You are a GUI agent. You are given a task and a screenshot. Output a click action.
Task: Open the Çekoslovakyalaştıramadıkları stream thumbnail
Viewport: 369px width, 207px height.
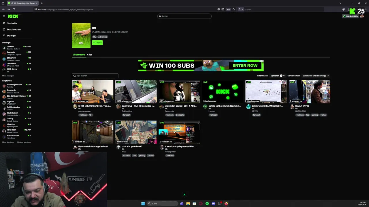179,132
